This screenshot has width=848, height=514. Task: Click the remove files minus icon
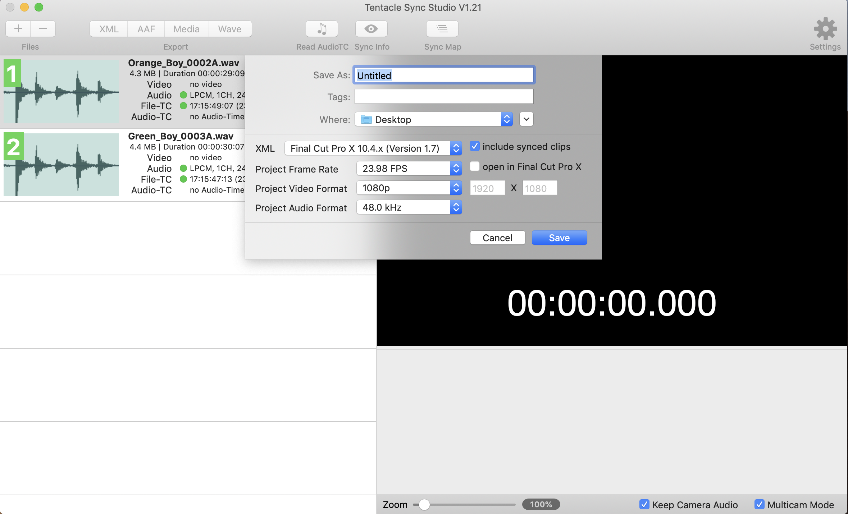click(43, 29)
